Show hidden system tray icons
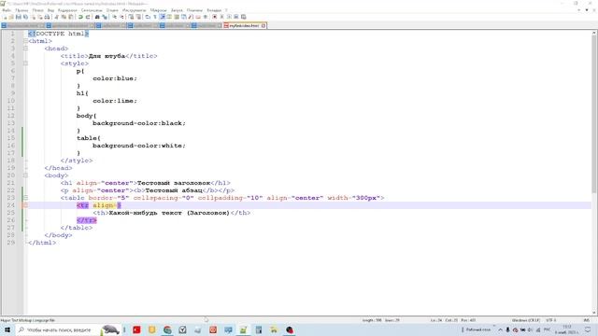Screen dimensions: 598x336 [x=501, y=329]
